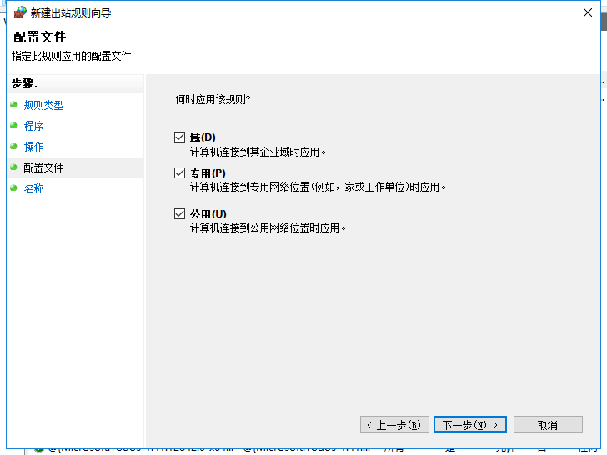Click the firewall wizard icon in title bar
Viewport: 607px width, 455px height.
point(20,12)
